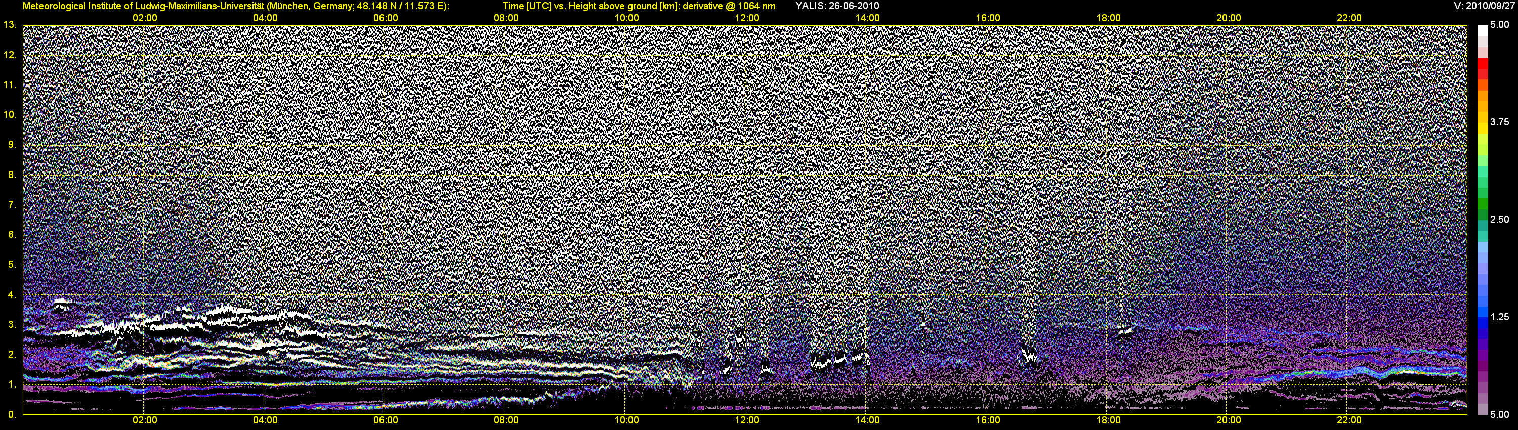Screen dimensions: 1518x430
Task: Click the 08:00 label on the bottom time axis
Action: 506,420
